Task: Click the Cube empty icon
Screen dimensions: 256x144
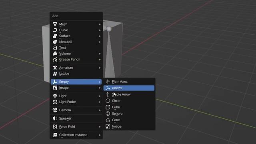Action: 108,107
